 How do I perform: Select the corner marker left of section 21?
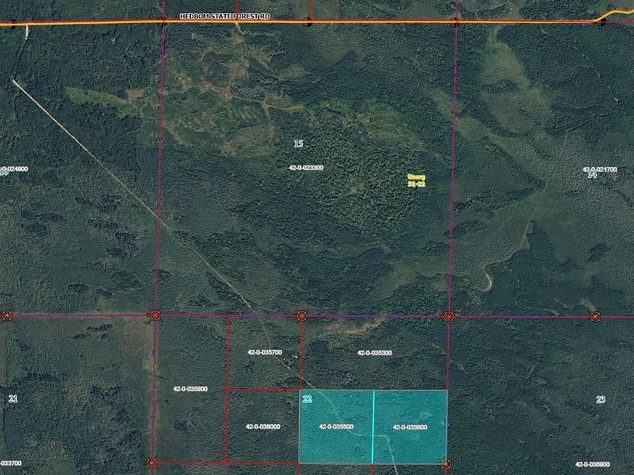(6, 315)
